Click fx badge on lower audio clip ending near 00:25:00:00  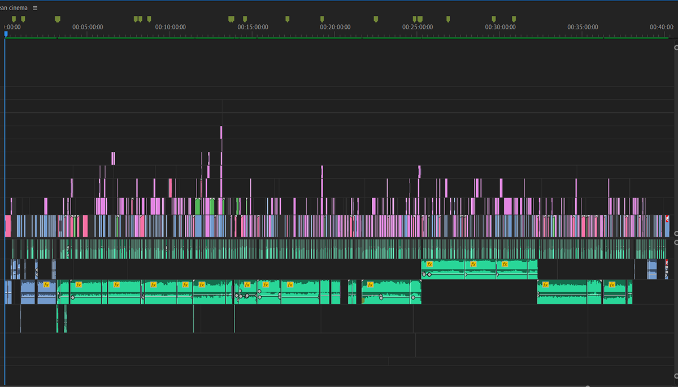click(370, 285)
